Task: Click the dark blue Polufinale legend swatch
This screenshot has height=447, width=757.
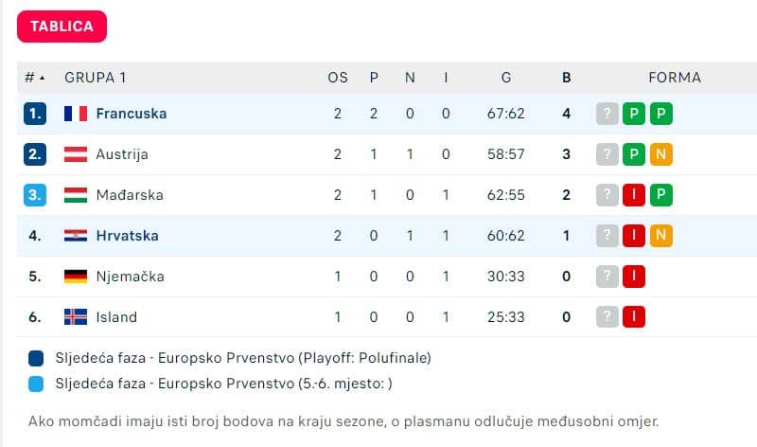Action: click(x=36, y=358)
